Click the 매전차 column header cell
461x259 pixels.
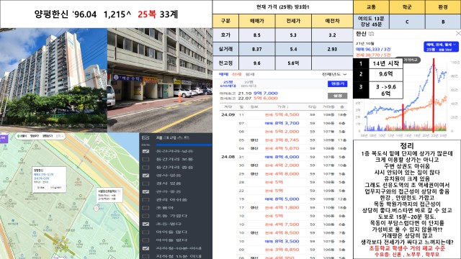pyautogui.click(x=332, y=21)
